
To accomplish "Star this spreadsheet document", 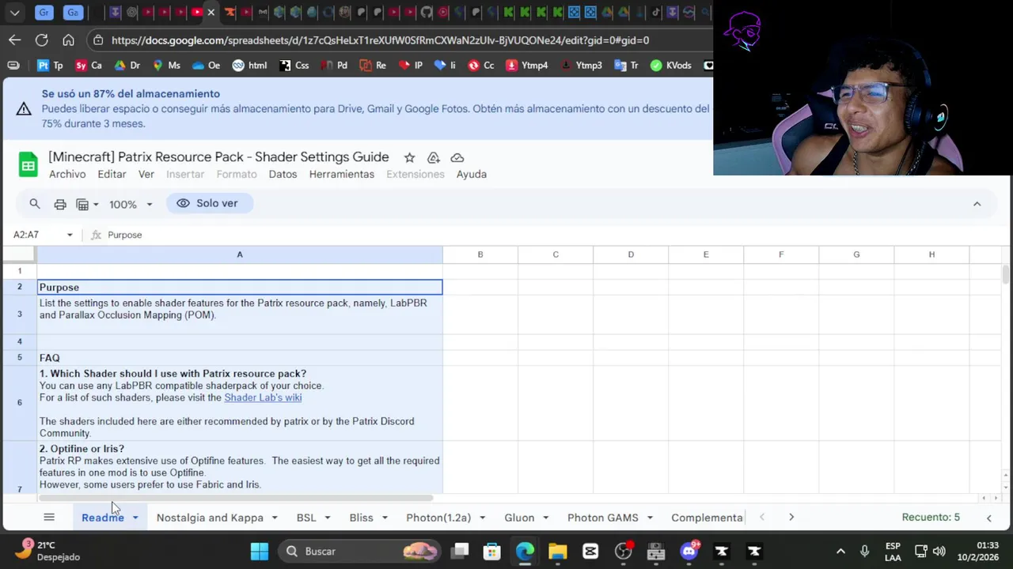I will tap(409, 157).
